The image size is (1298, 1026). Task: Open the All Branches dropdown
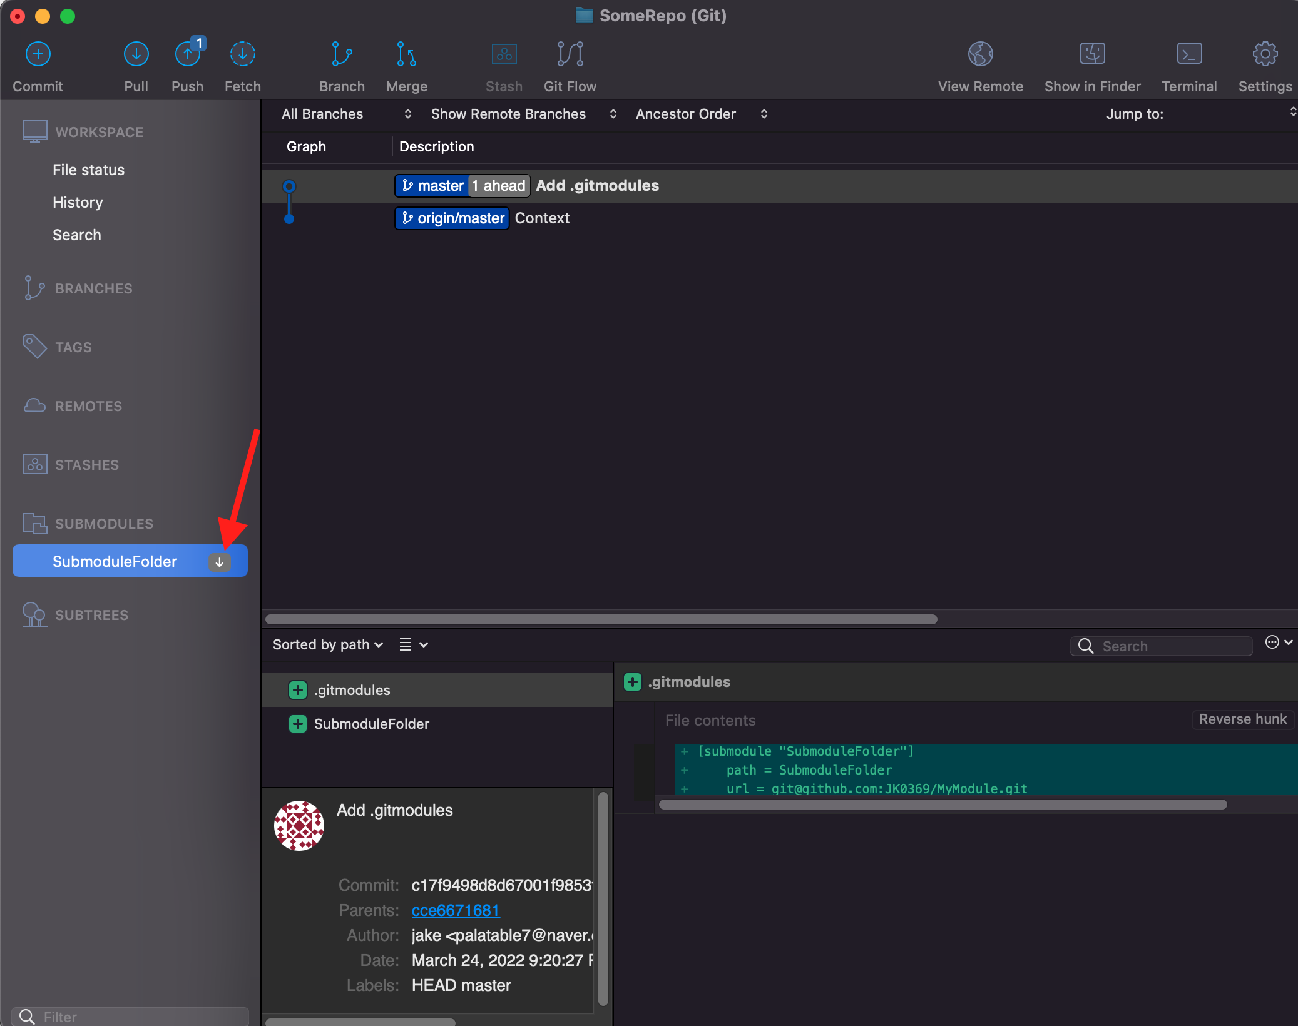click(x=346, y=114)
